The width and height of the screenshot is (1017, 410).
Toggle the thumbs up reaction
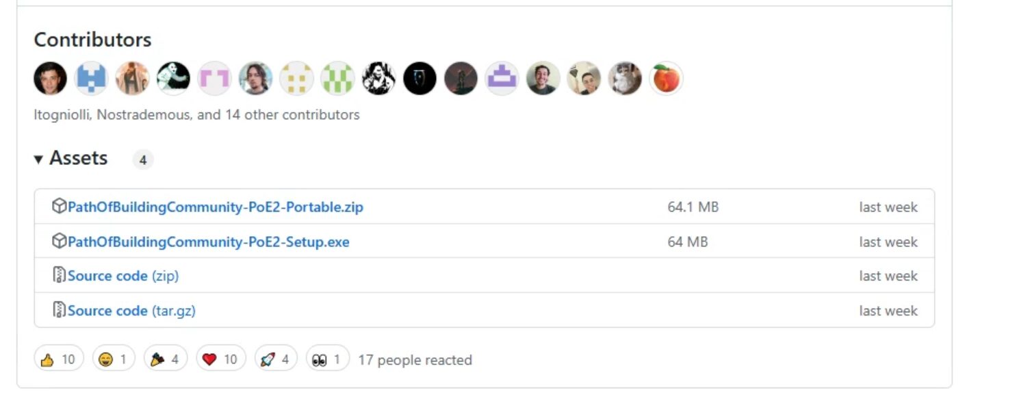tap(58, 359)
